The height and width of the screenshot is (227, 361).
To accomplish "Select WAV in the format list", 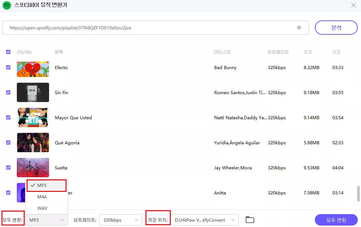I will pos(47,208).
